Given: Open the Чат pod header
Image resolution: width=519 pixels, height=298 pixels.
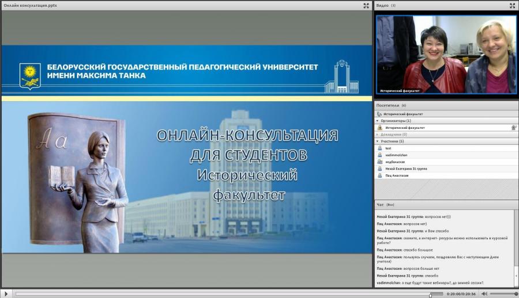Looking at the screenshot, I should tap(446, 204).
